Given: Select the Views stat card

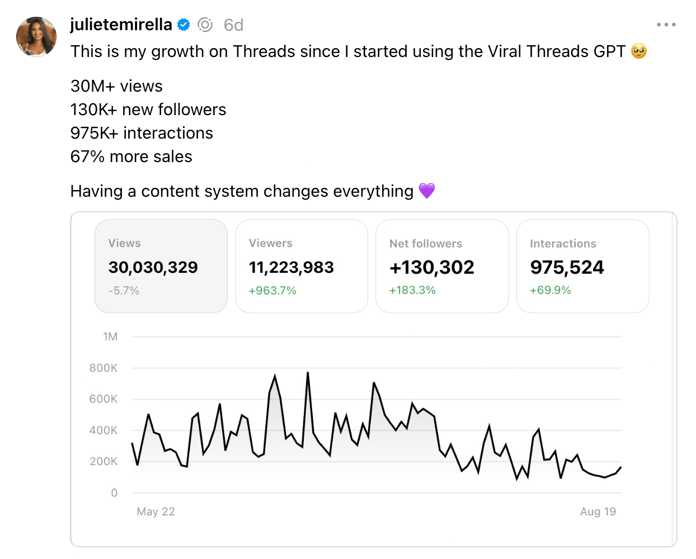Looking at the screenshot, I should pos(161,266).
